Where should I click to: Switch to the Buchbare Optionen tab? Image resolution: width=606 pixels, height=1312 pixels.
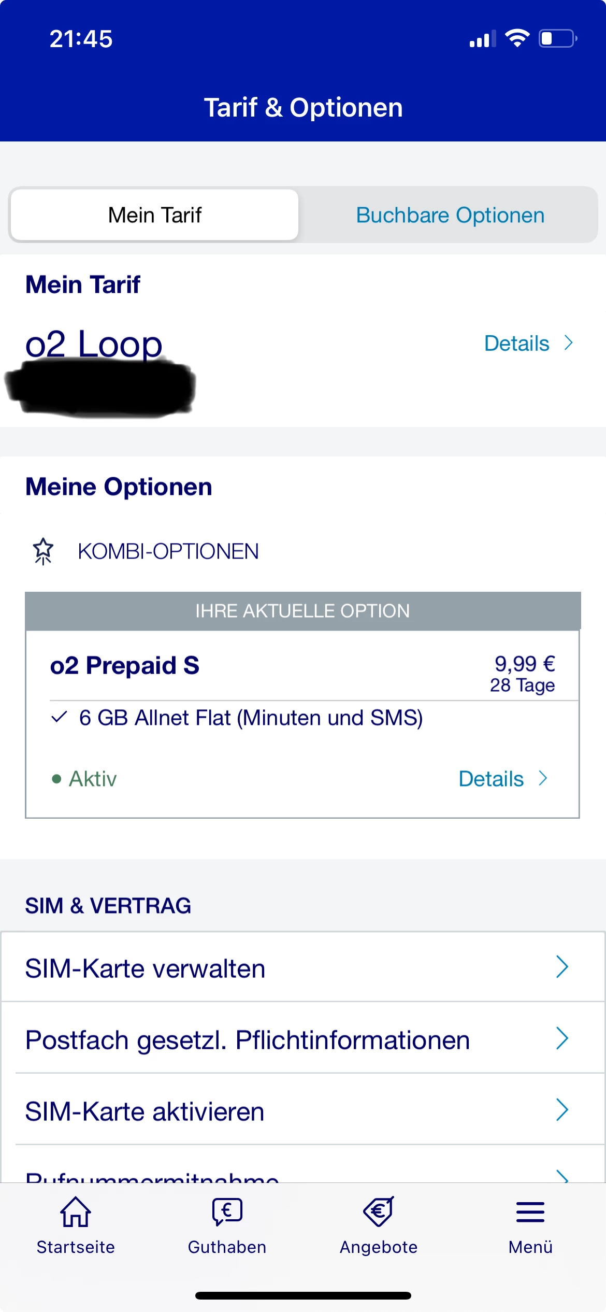click(x=450, y=215)
